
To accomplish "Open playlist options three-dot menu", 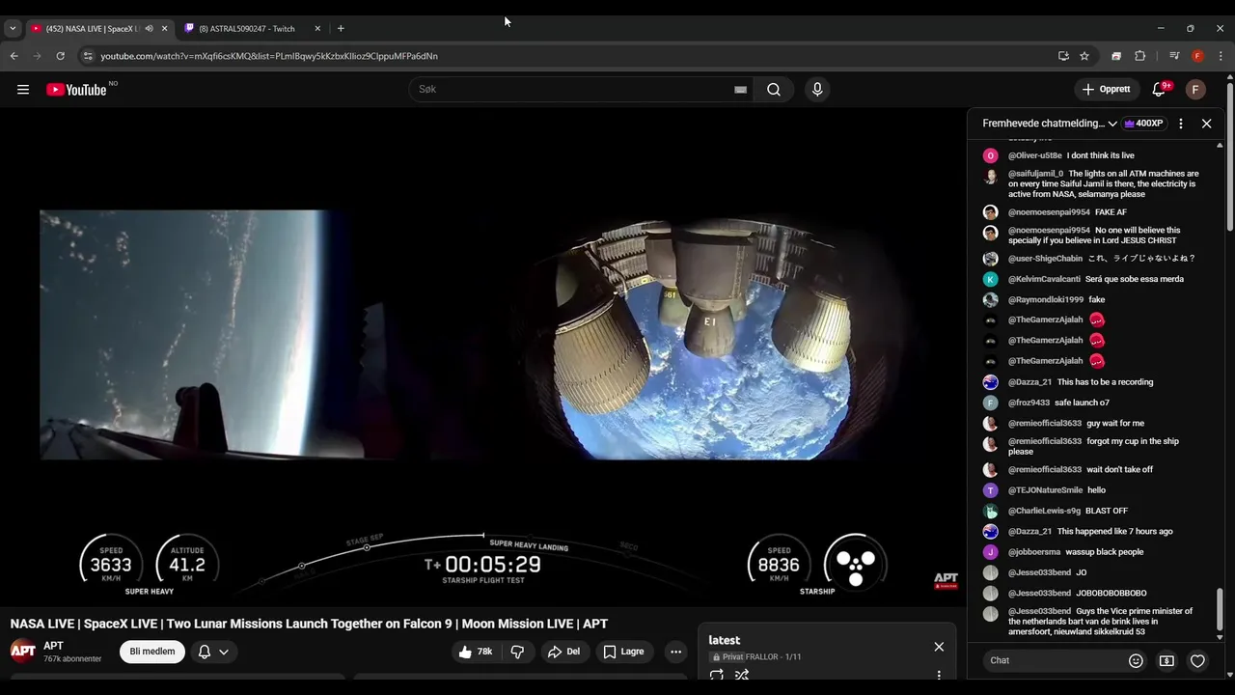I will [939, 676].
